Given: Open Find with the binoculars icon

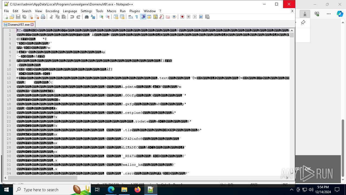Looking at the screenshot, I should coord(87,17).
